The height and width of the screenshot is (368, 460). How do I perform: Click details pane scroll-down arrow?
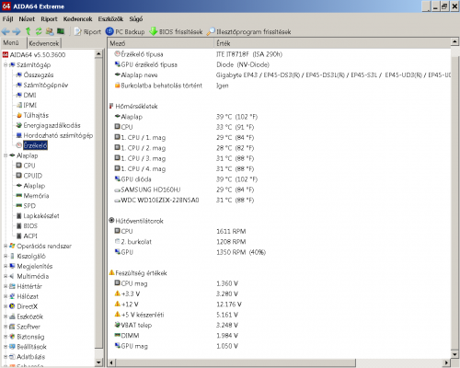[x=454, y=354]
